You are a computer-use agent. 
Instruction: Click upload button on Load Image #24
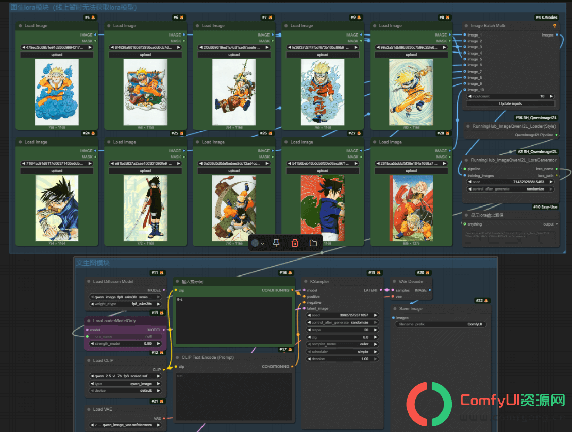[x=57, y=170]
